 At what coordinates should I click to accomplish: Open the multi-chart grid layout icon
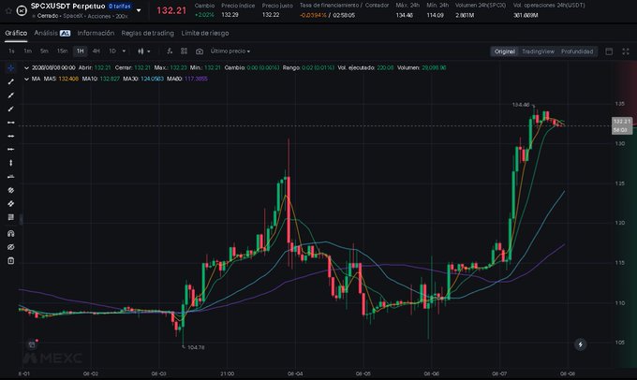point(184,51)
